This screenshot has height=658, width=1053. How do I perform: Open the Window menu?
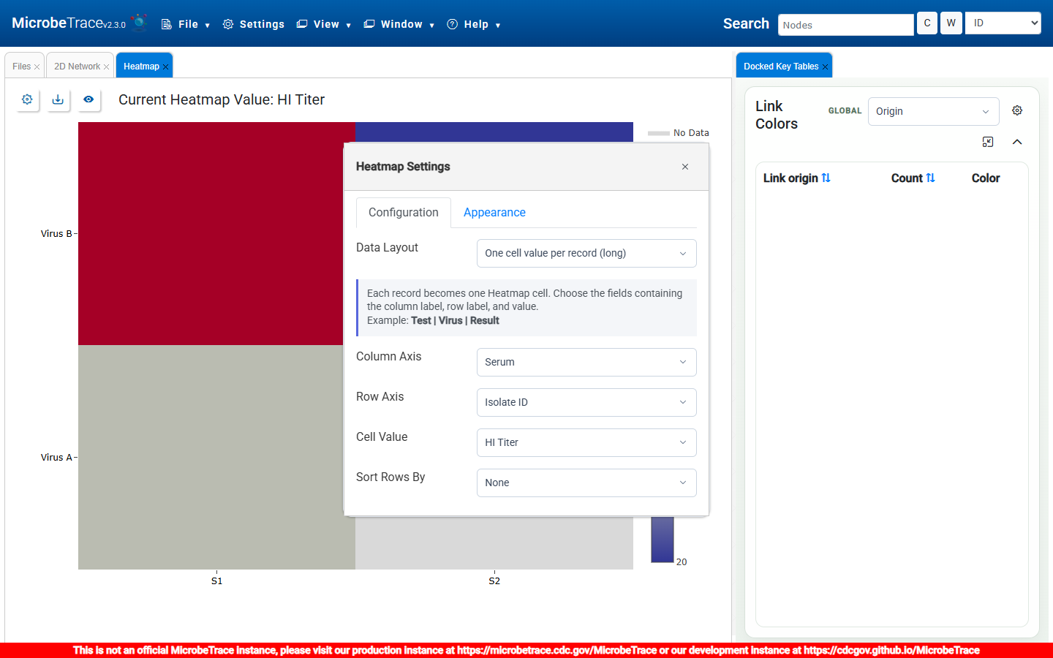(x=399, y=24)
